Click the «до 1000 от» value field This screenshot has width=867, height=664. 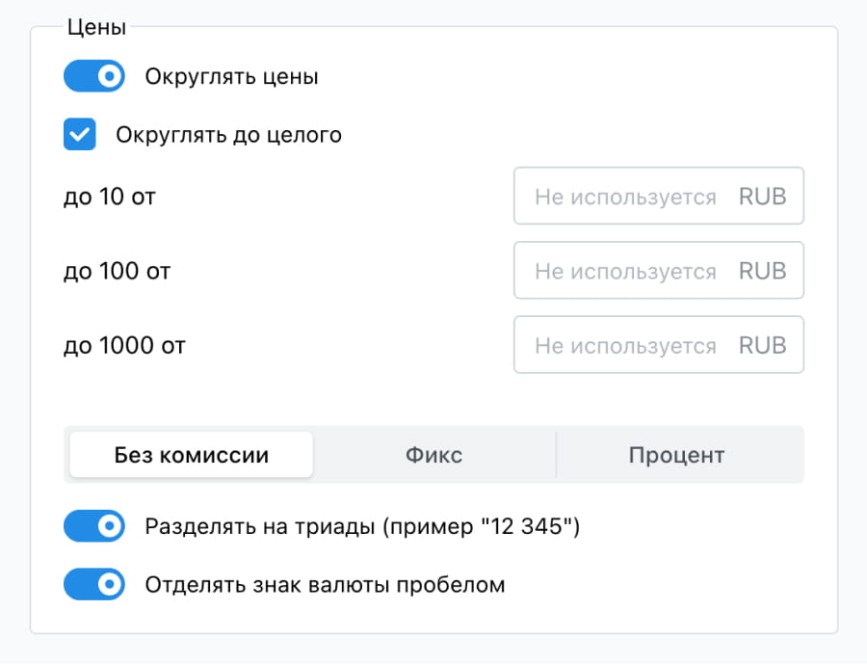pos(626,345)
